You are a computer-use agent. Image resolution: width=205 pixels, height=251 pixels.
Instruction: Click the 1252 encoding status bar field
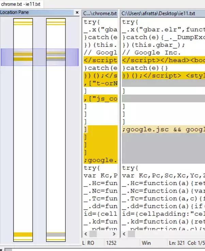[111, 243]
